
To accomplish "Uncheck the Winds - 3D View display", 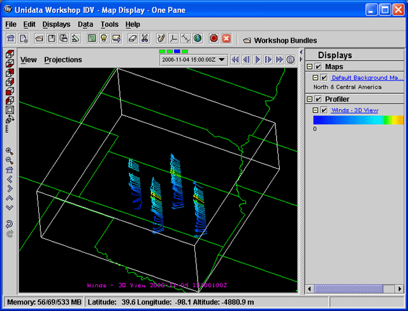I will coord(324,110).
